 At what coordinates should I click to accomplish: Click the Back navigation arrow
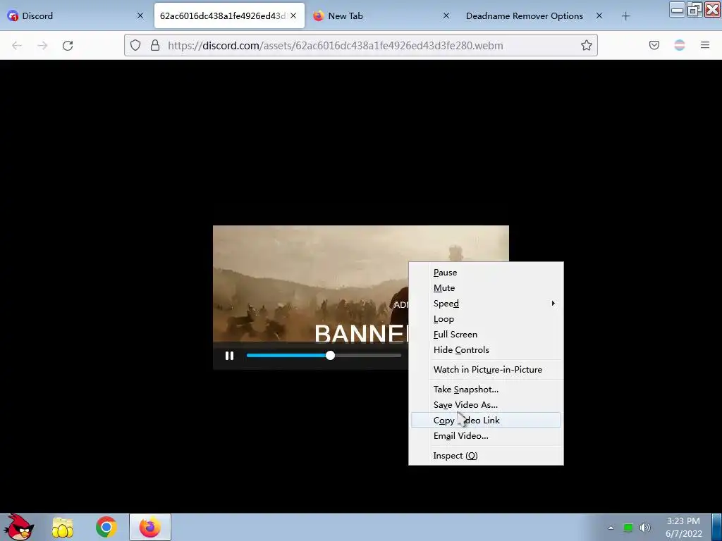(x=17, y=46)
